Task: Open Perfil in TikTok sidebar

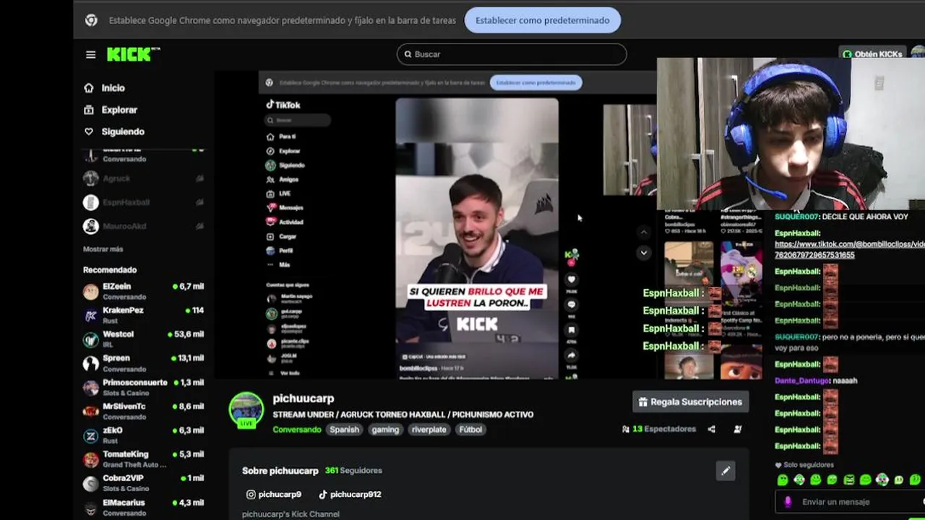Action: [280, 251]
